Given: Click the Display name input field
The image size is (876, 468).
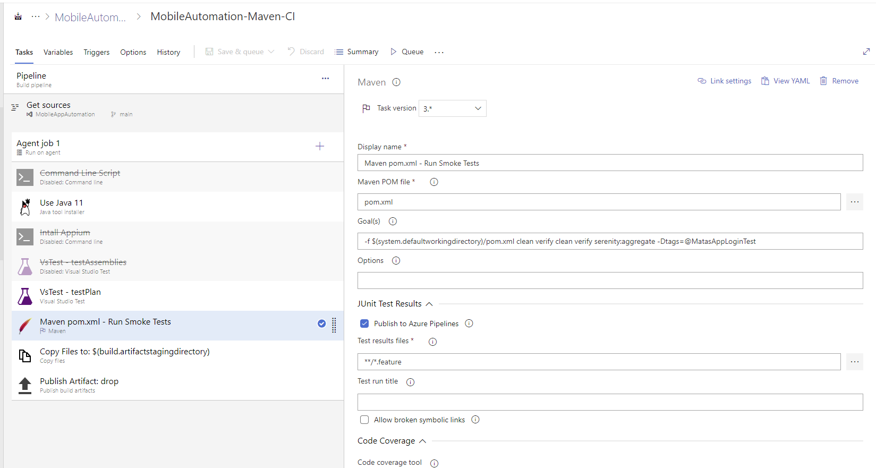Looking at the screenshot, I should (x=610, y=163).
